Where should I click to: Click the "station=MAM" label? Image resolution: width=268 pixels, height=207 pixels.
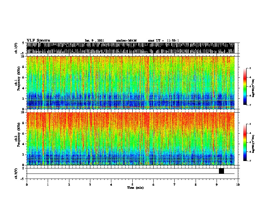point(126,41)
